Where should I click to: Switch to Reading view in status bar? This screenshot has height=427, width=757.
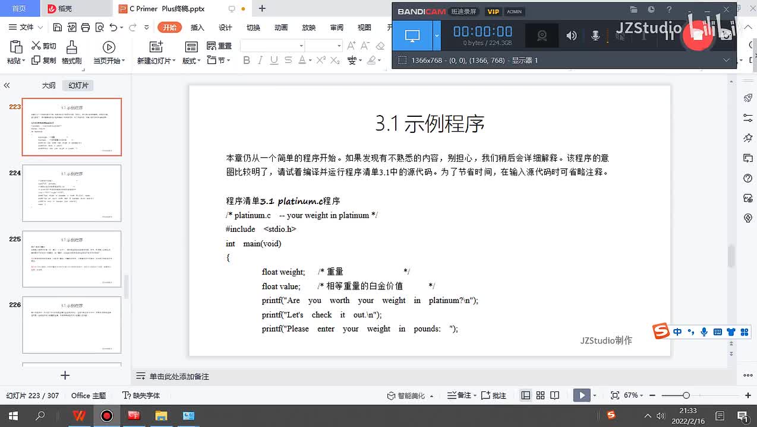(x=554, y=396)
